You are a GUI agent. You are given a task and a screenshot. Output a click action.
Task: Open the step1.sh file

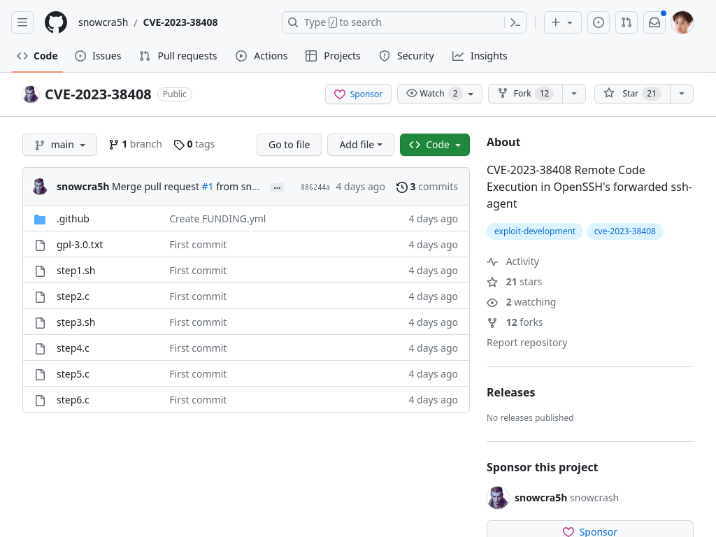pyautogui.click(x=76, y=271)
